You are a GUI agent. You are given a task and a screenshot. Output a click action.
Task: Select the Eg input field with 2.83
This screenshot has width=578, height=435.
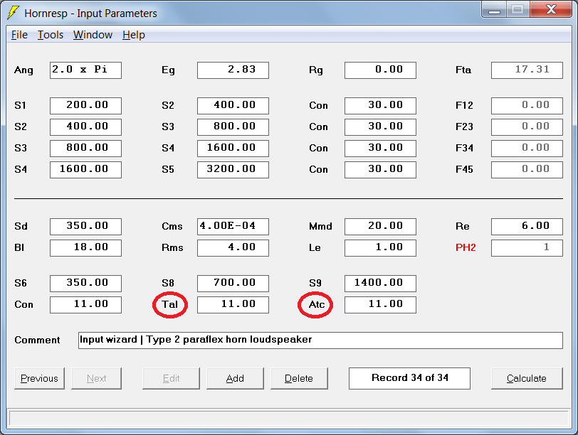233,70
